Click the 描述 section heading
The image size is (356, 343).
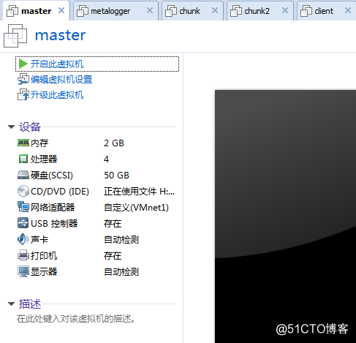tap(30, 304)
